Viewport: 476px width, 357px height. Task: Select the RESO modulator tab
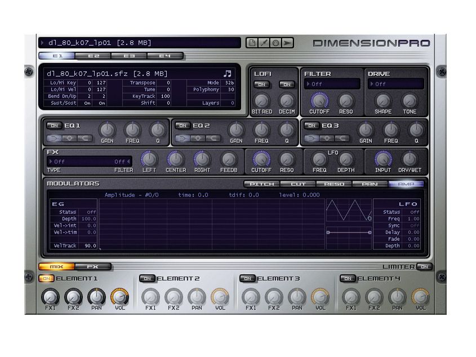(334, 184)
